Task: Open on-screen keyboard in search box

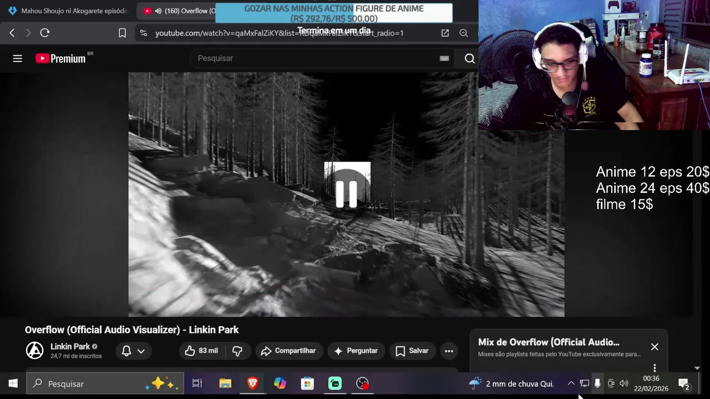Action: [x=444, y=58]
